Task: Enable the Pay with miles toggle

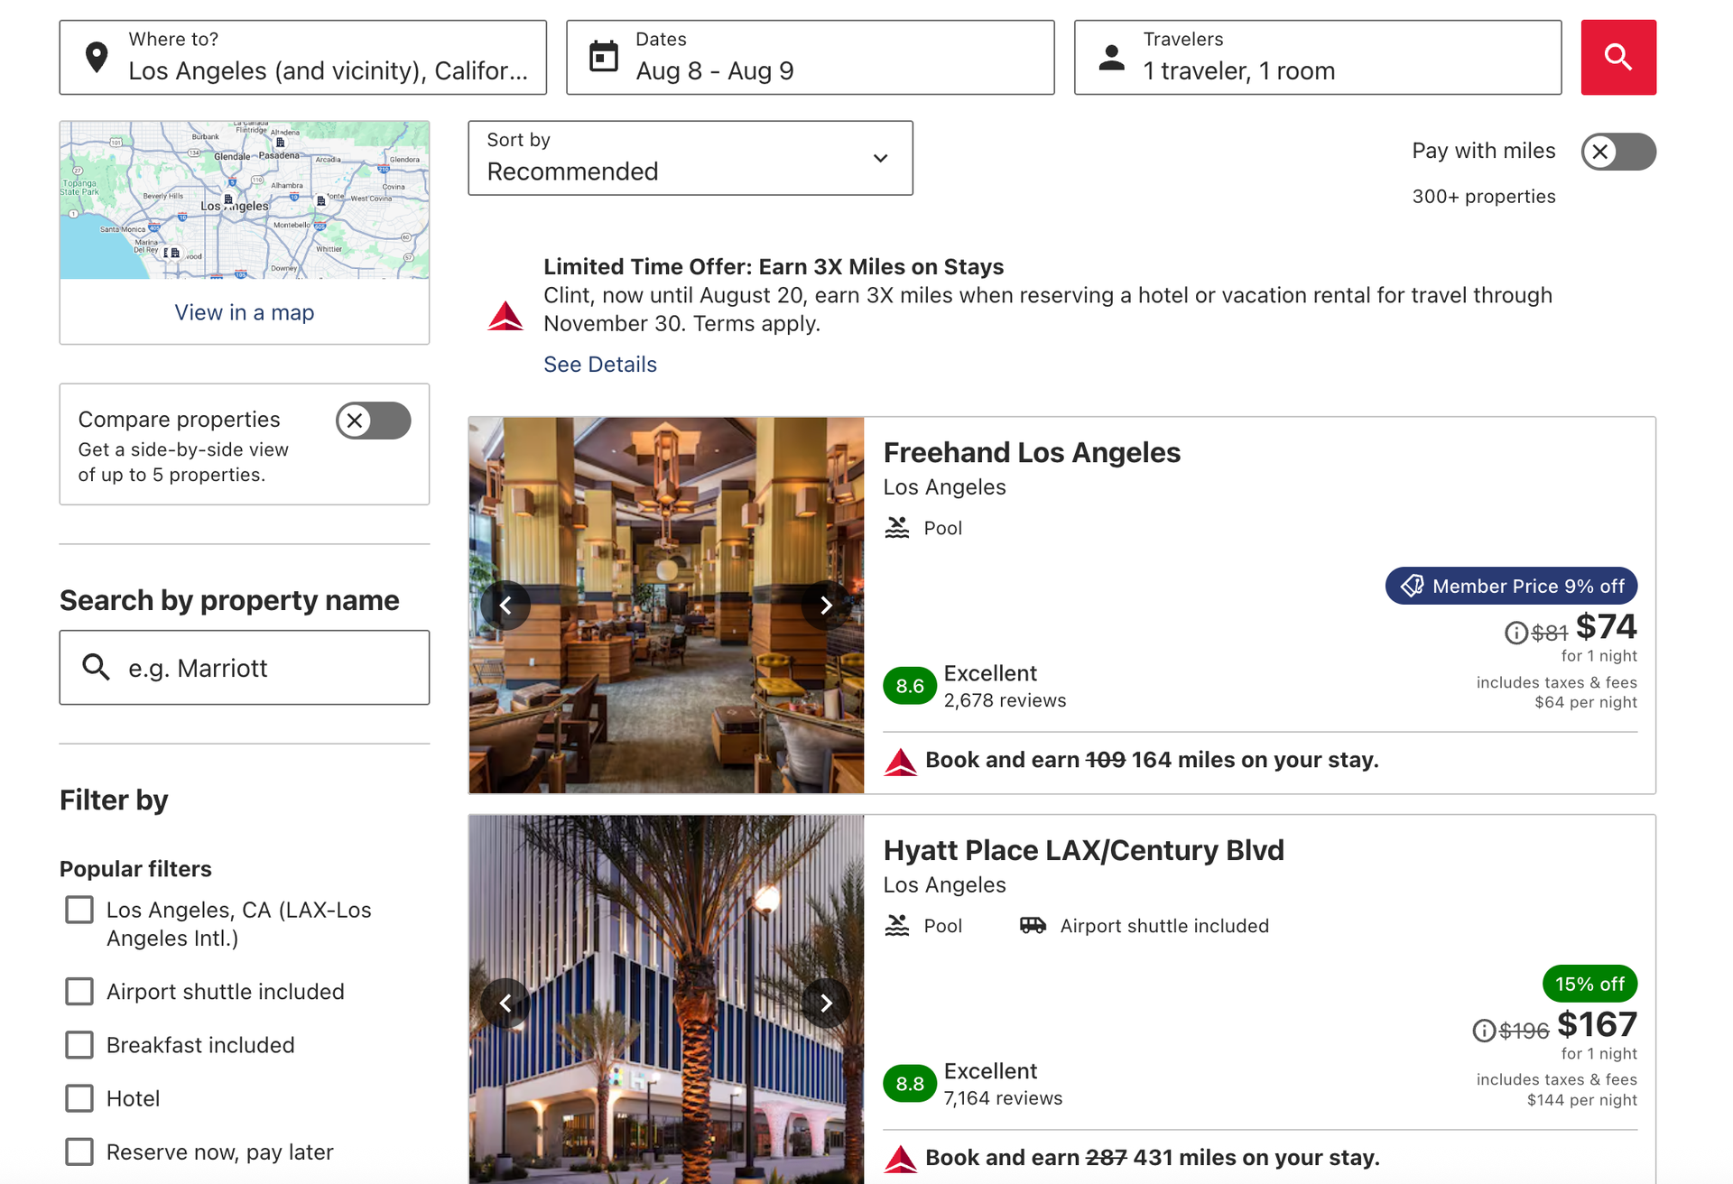Action: 1618,151
